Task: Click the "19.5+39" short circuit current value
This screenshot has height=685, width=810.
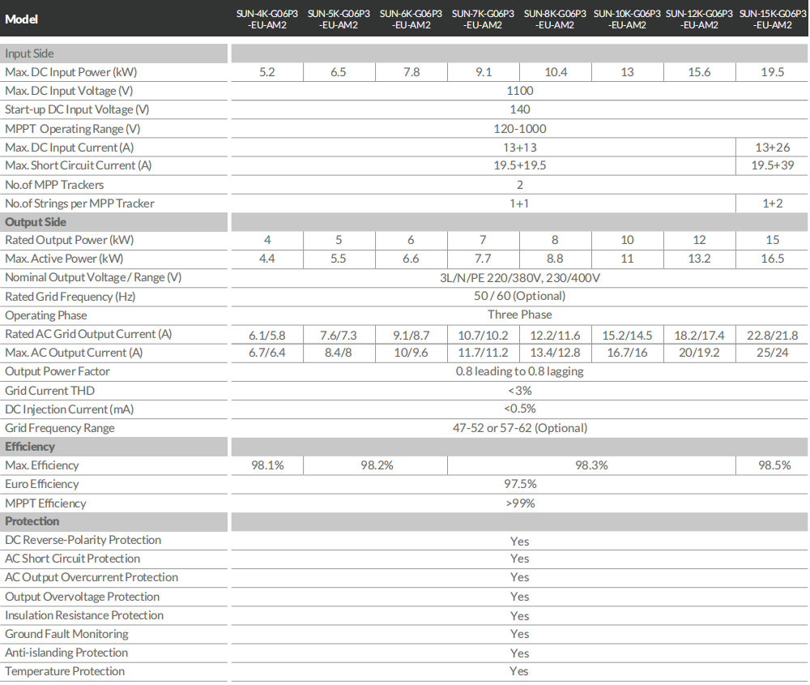Action: [772, 165]
